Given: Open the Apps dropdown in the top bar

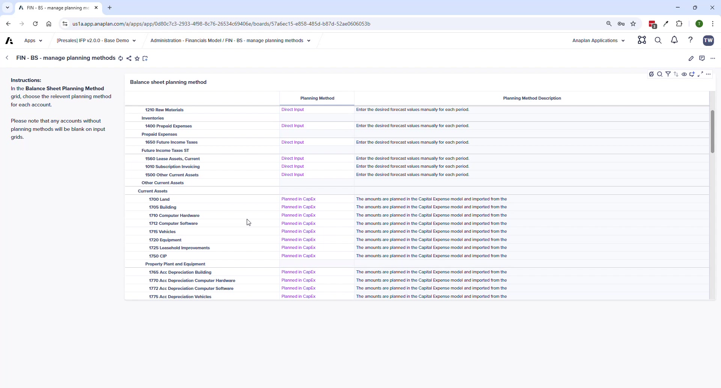Looking at the screenshot, I should 33,40.
